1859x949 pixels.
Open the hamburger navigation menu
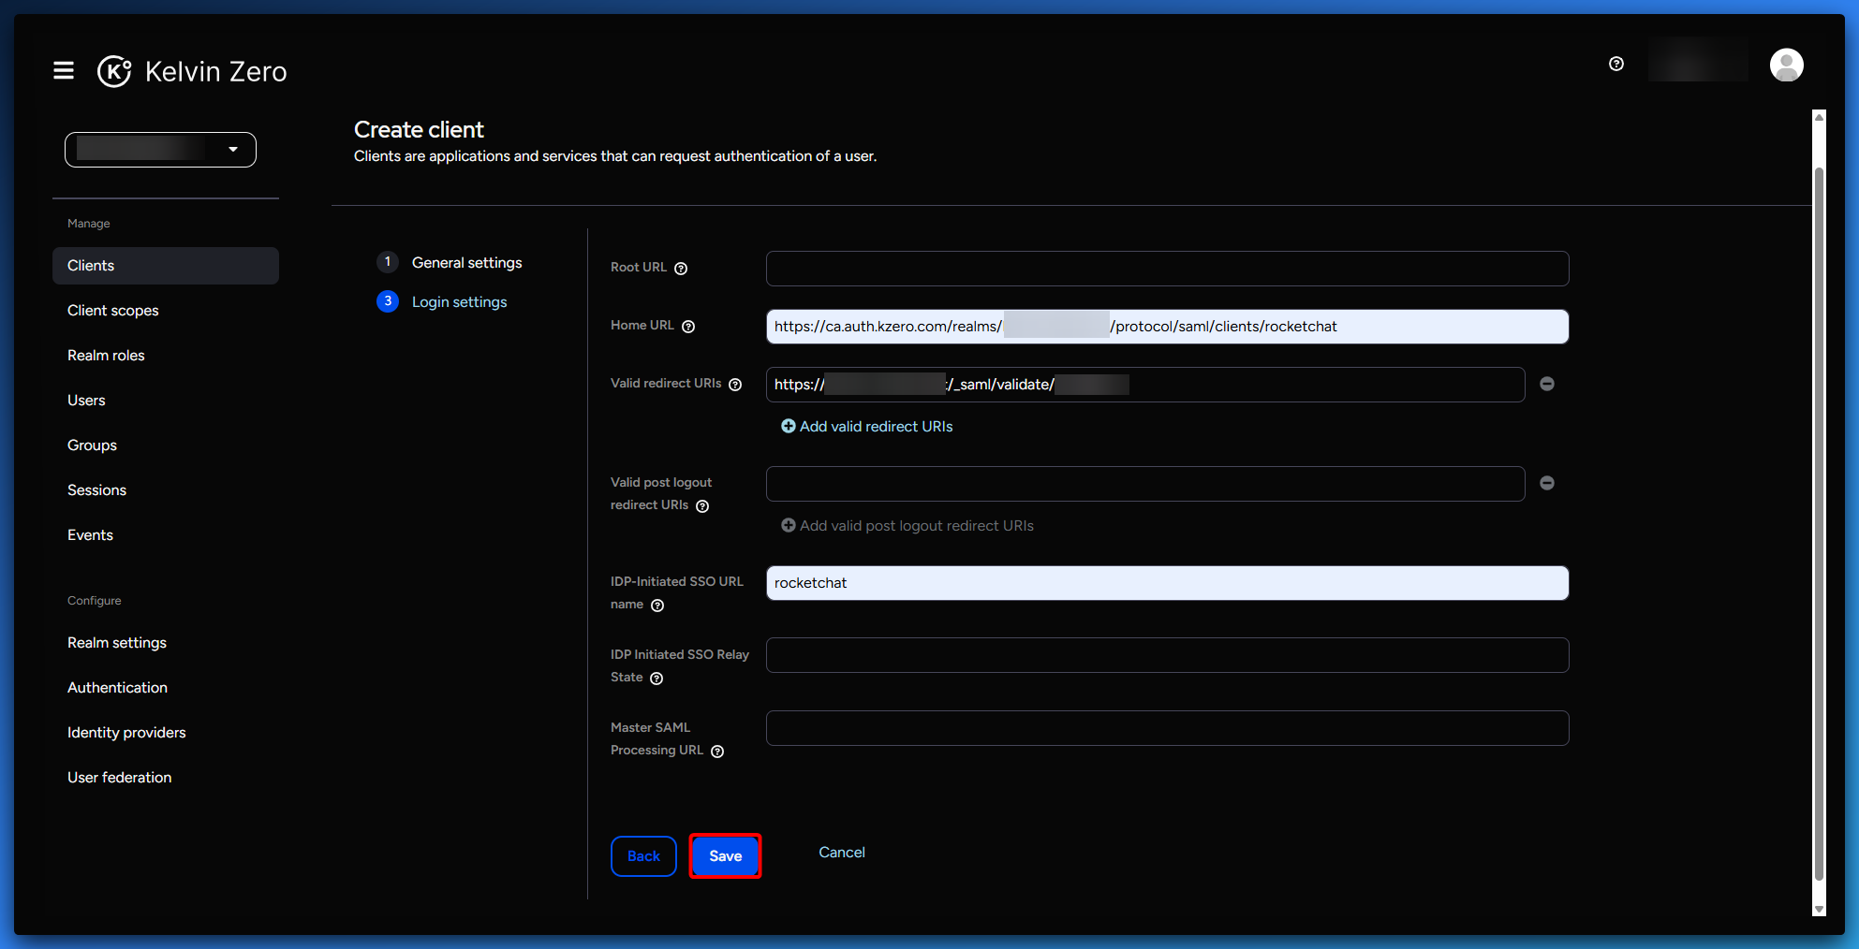point(64,71)
